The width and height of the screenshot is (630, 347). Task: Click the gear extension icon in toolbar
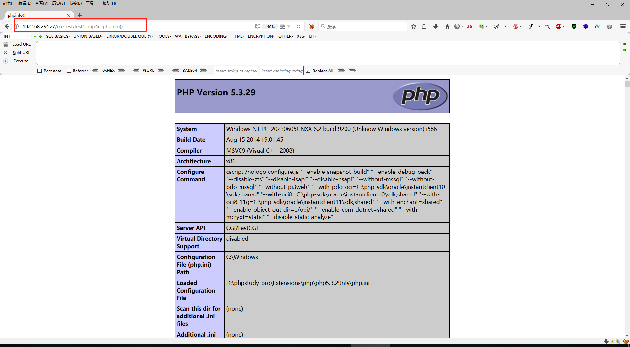pos(609,26)
